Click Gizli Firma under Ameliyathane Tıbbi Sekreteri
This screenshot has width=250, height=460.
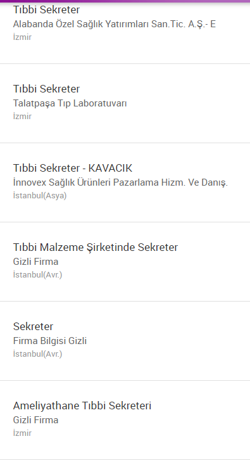click(35, 420)
